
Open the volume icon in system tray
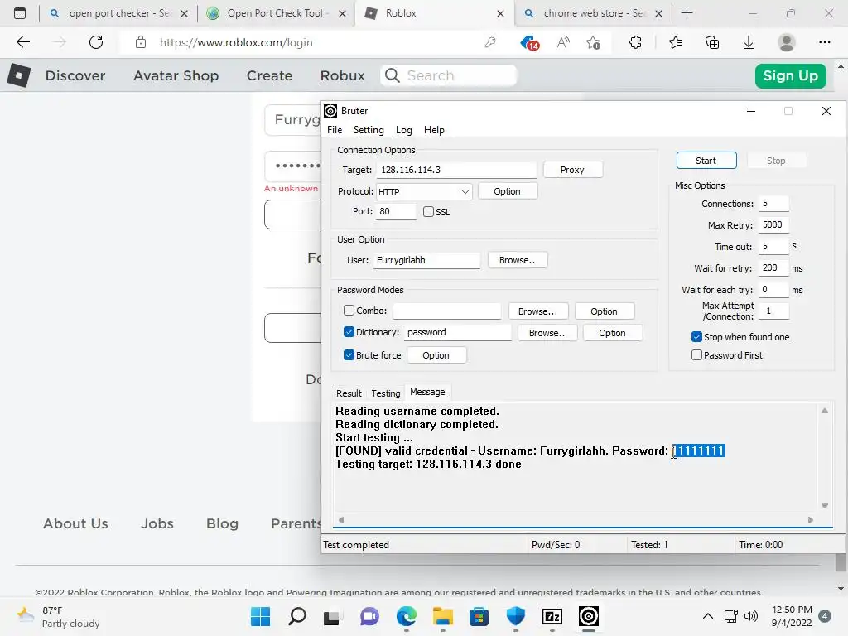pos(751,616)
